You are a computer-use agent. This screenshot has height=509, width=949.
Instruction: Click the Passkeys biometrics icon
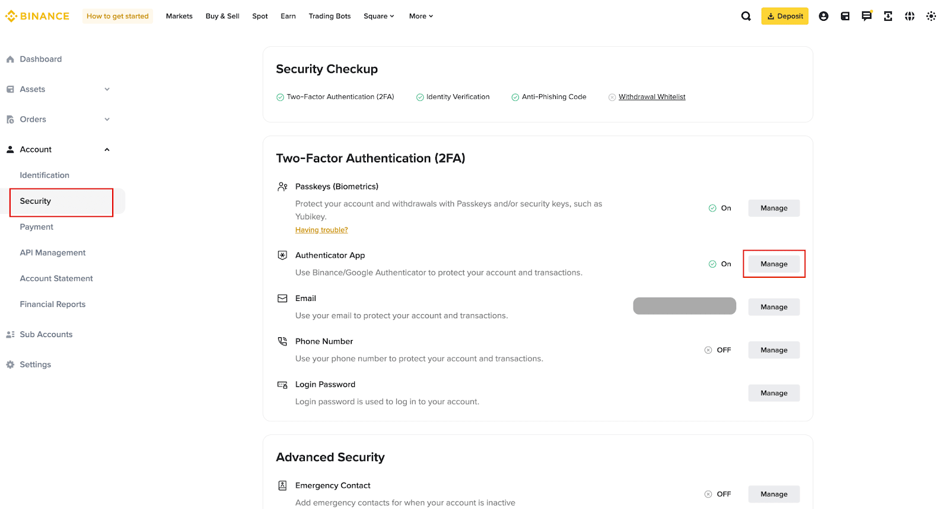click(282, 187)
